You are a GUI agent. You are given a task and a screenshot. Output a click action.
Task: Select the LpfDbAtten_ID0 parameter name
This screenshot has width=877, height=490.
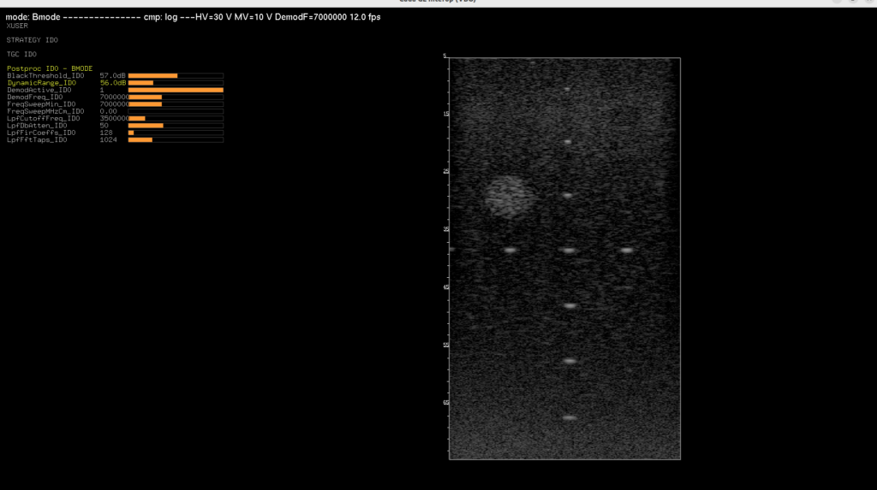click(37, 126)
